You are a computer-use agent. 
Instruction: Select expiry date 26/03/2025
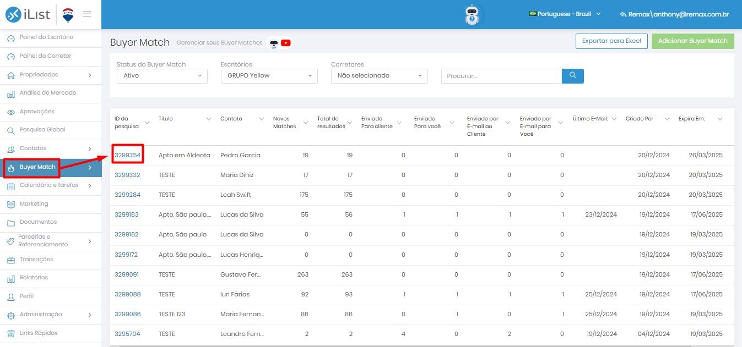pos(706,155)
